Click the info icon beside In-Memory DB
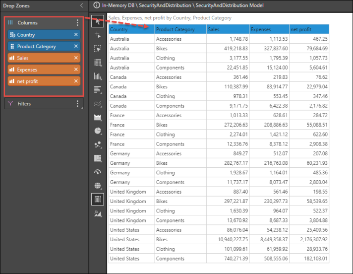Image resolution: width=353 pixels, height=274 pixels. pyautogui.click(x=97, y=5)
